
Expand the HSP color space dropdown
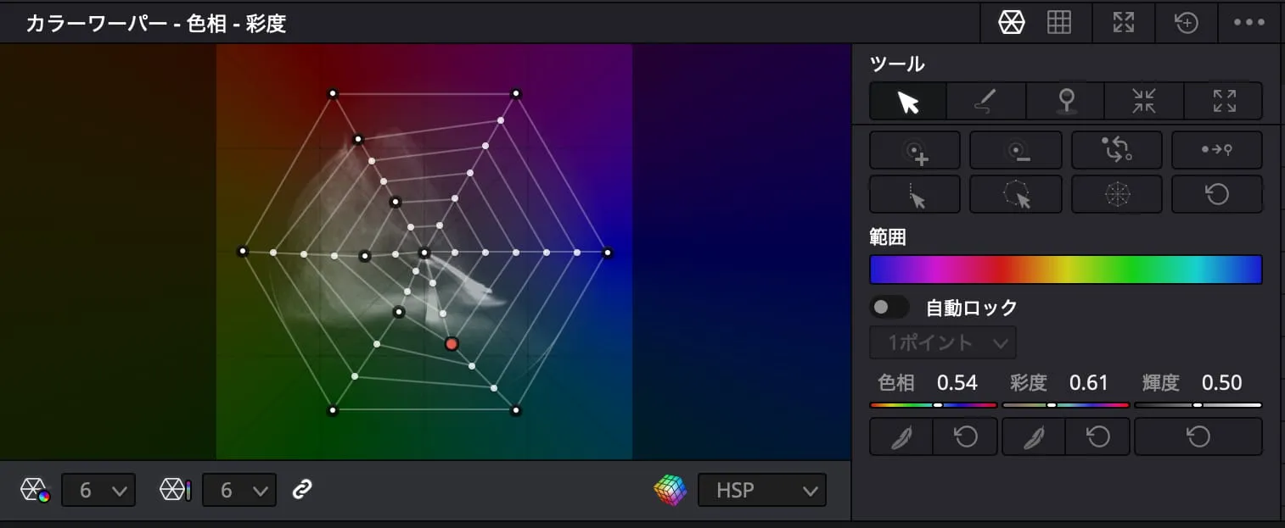pyautogui.click(x=761, y=490)
